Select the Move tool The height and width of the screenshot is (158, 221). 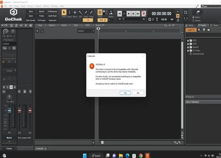click(x=75, y=13)
